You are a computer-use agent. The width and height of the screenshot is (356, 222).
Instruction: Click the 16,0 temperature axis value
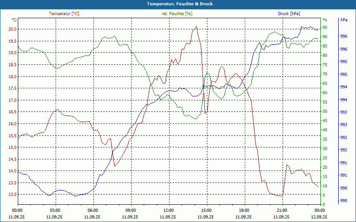pos(13,124)
